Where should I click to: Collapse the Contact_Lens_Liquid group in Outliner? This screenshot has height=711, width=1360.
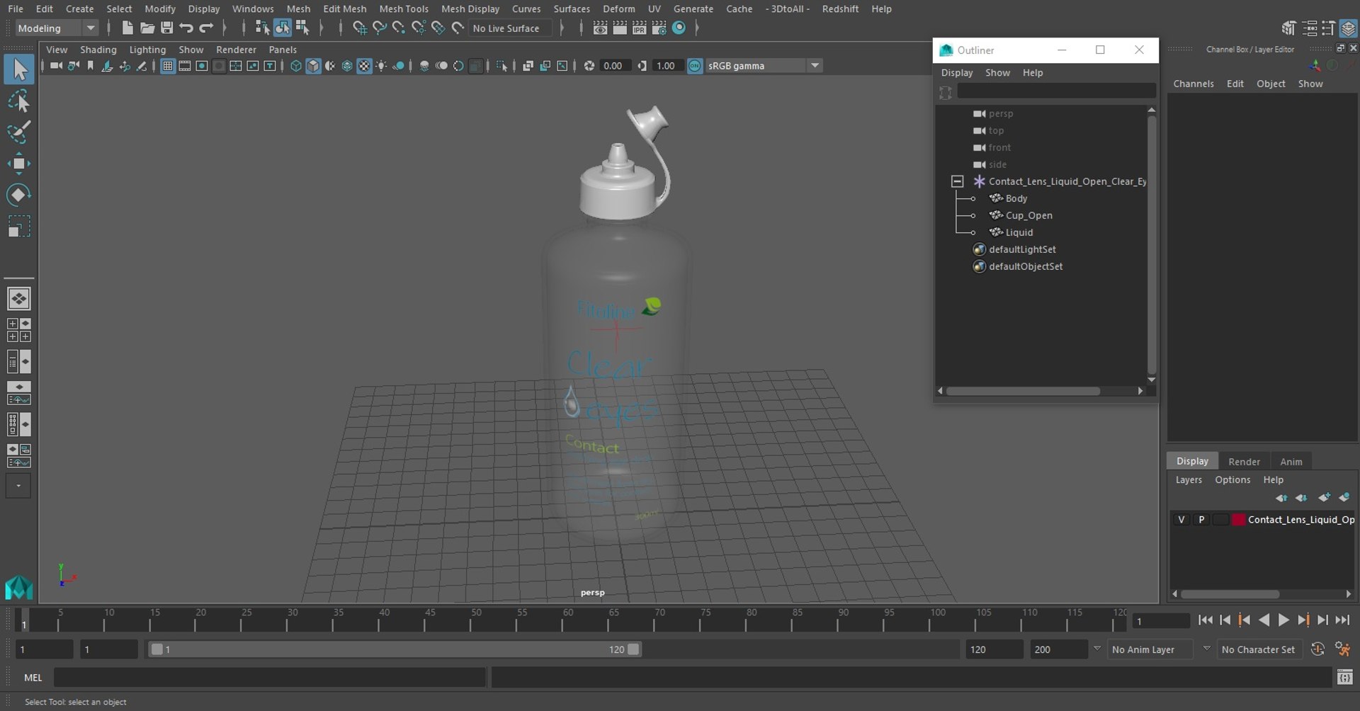957,181
